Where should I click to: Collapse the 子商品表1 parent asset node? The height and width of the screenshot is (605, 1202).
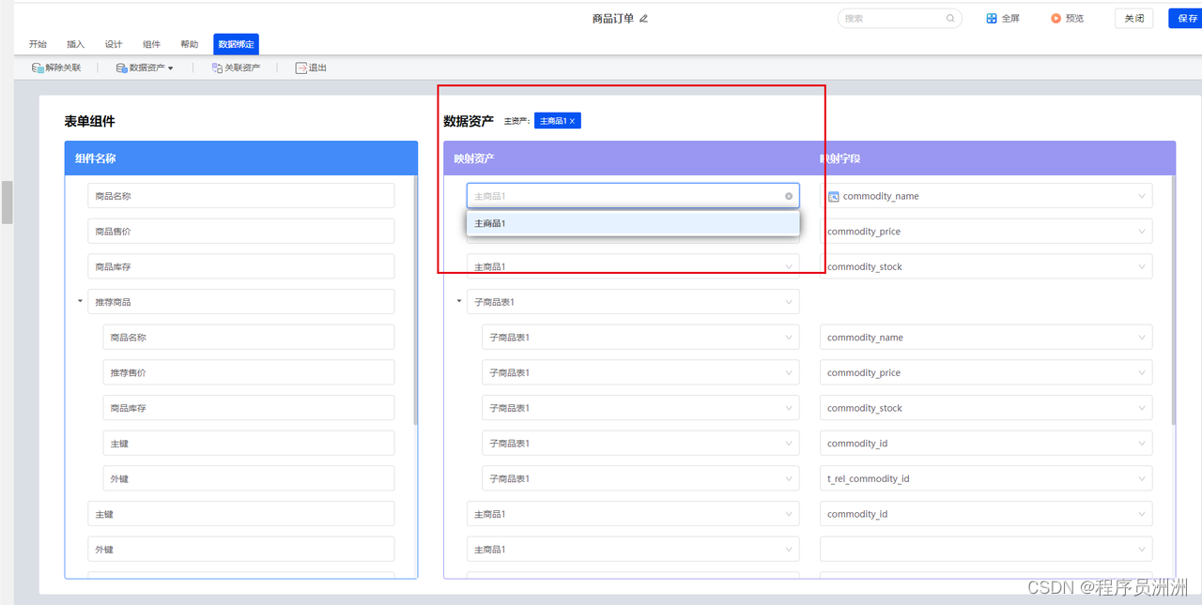pos(459,301)
